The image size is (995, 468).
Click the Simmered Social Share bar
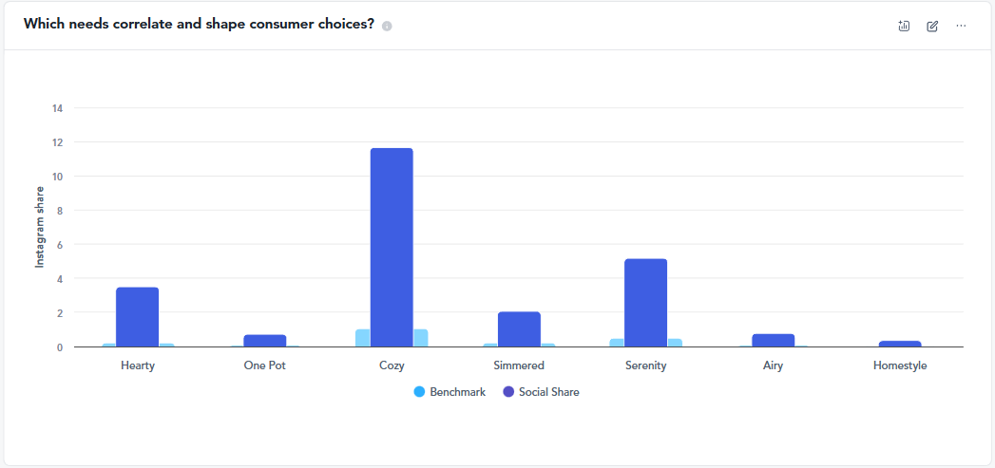(x=519, y=328)
